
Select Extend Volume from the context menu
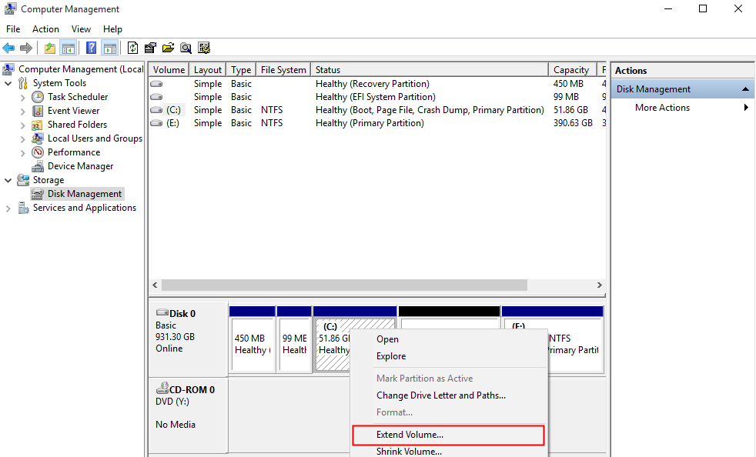pyautogui.click(x=412, y=435)
